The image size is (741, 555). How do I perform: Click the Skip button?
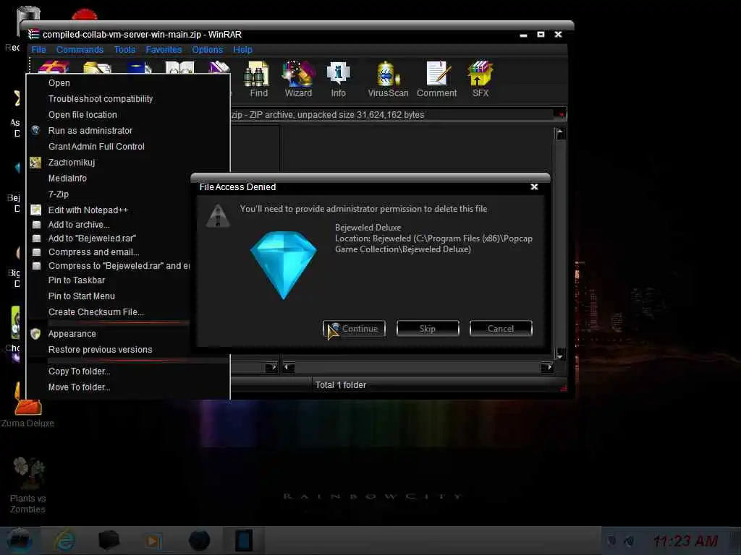428,329
